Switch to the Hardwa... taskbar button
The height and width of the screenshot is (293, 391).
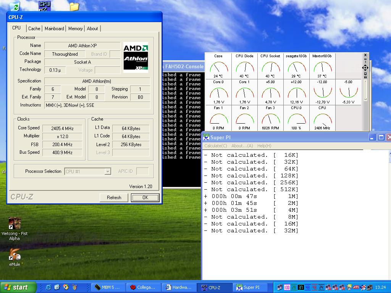tap(179, 287)
